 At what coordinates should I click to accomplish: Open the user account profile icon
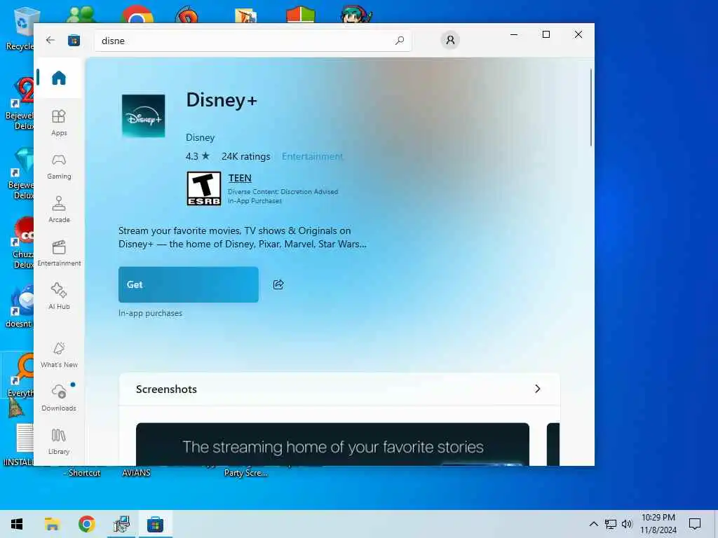[450, 40]
